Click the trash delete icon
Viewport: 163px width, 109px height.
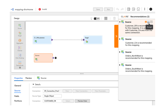click(x=114, y=18)
